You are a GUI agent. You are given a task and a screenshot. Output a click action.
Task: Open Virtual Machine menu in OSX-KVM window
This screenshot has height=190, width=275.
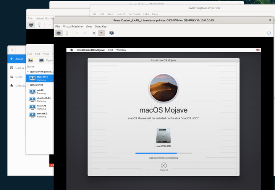click(73, 26)
